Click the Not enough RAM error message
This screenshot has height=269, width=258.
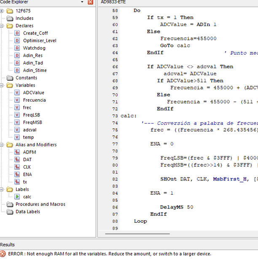[x=110, y=254]
